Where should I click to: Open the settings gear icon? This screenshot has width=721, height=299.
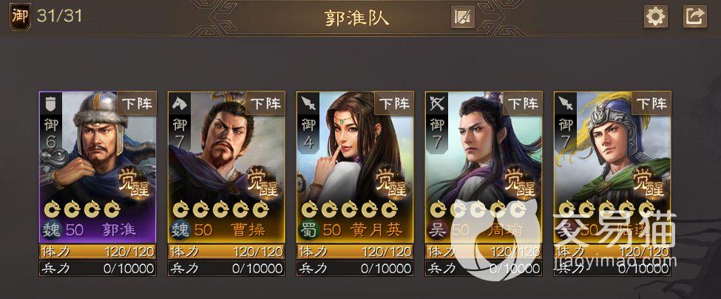click(655, 17)
